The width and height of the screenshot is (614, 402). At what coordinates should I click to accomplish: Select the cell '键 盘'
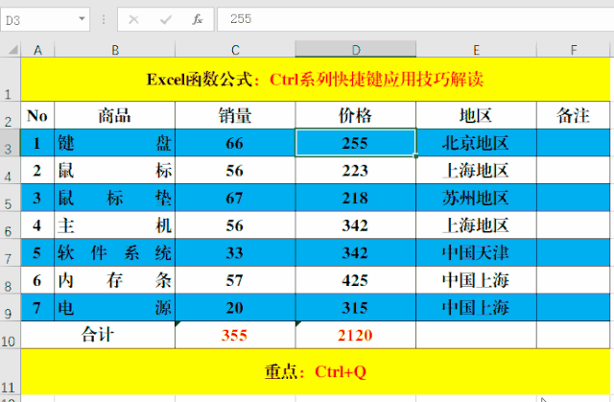click(115, 143)
